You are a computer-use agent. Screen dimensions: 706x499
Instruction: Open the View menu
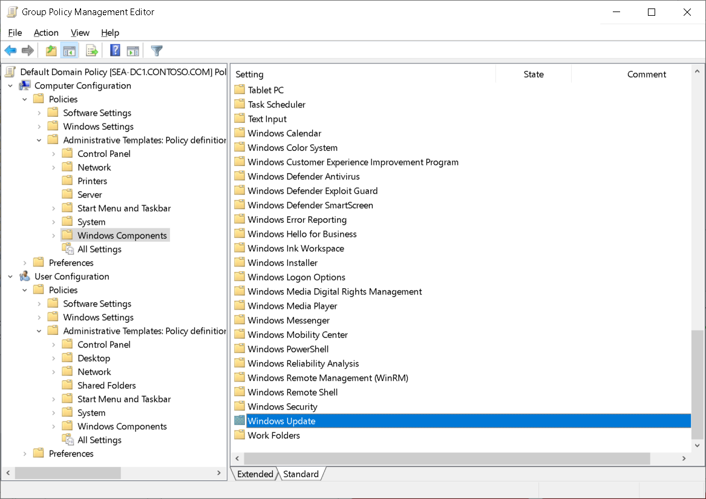click(x=80, y=33)
